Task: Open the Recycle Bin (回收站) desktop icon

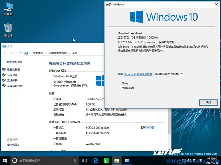Action: 8,30
